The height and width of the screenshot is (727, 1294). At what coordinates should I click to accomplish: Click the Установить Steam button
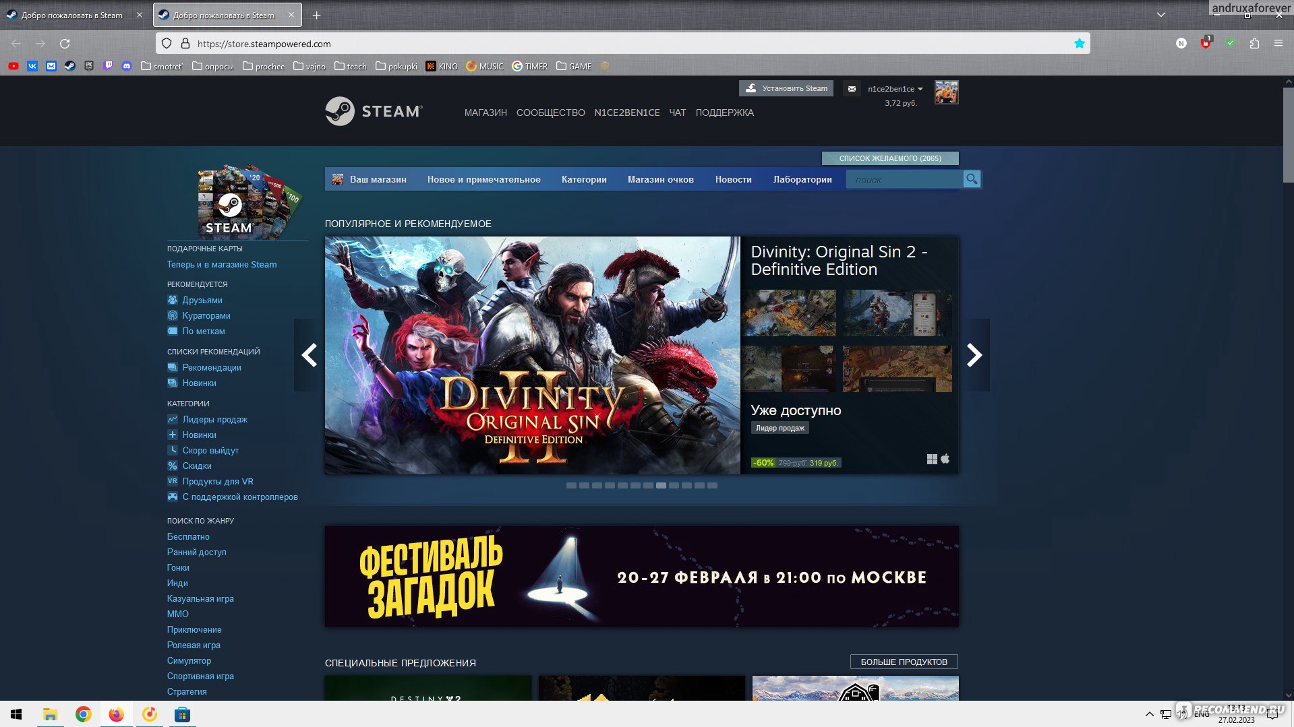[786, 88]
